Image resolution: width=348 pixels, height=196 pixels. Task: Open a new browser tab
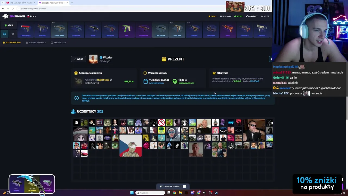click(x=72, y=3)
